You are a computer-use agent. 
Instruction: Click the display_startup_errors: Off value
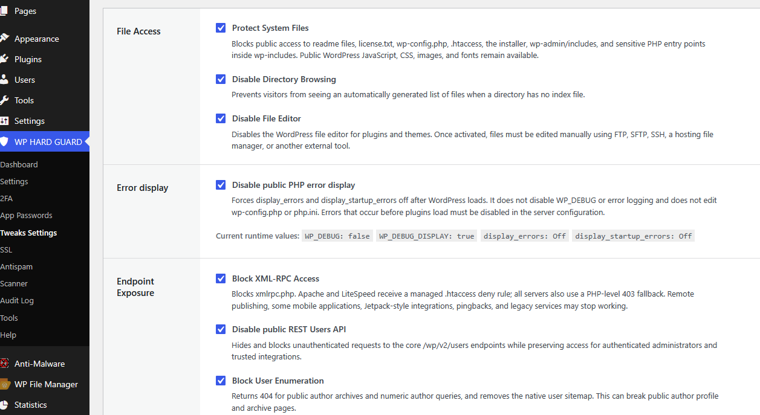634,236
